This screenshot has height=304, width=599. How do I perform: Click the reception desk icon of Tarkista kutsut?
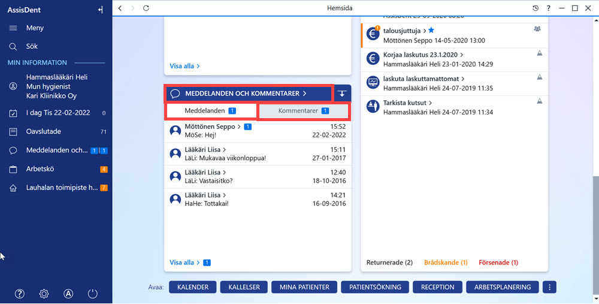373,106
